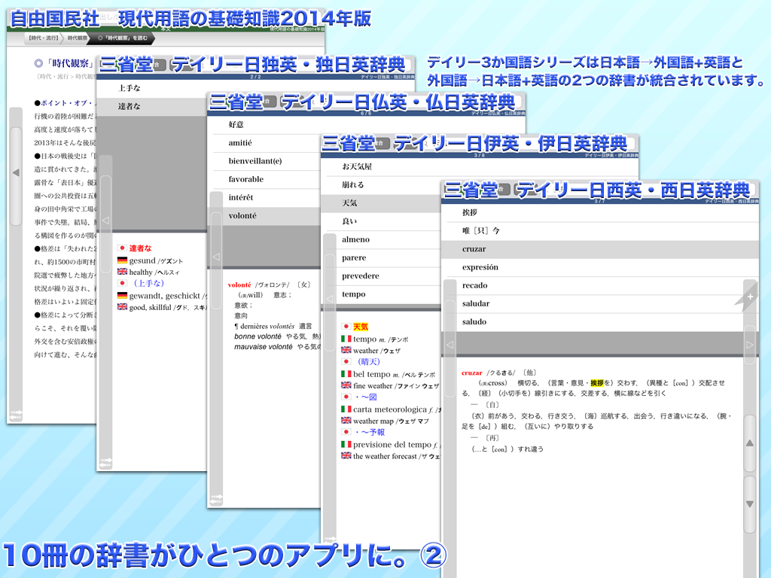Select 'almeno' in Italian dictionary list

coord(381,240)
